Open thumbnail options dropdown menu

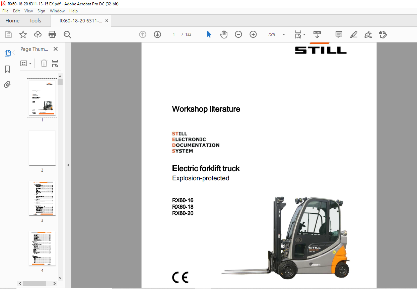coord(26,63)
